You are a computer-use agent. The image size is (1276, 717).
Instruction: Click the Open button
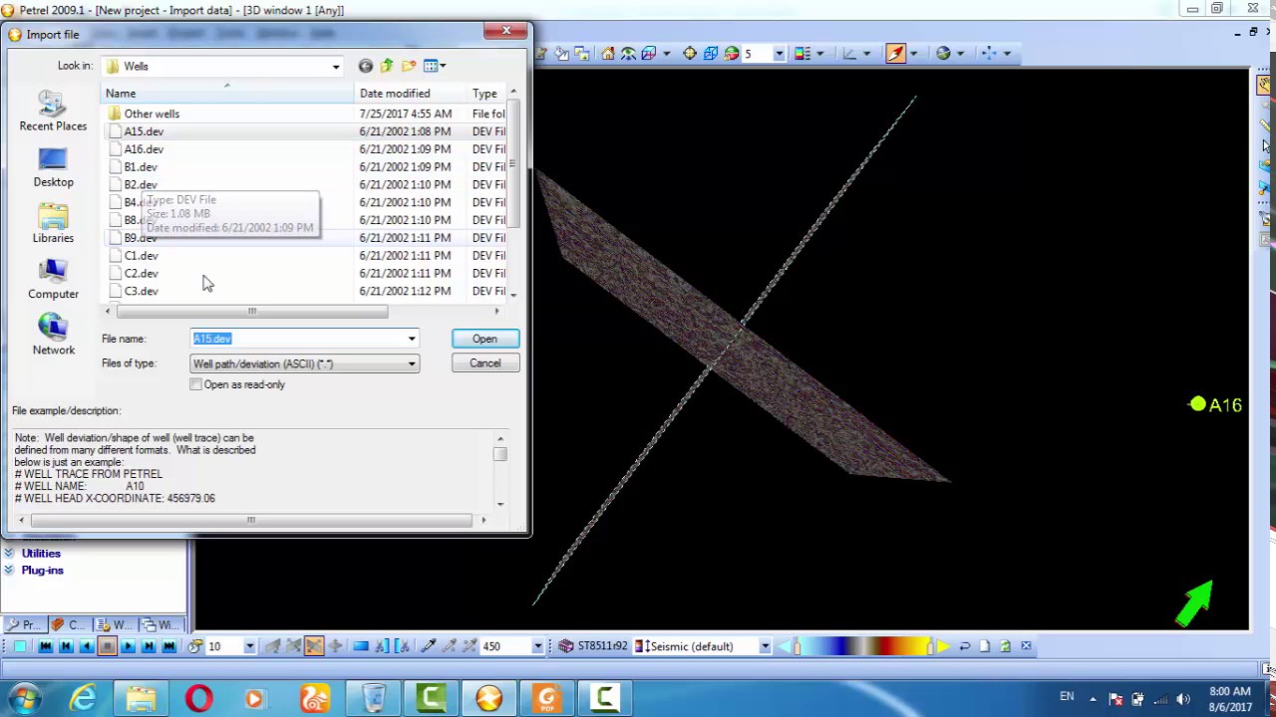pos(484,339)
